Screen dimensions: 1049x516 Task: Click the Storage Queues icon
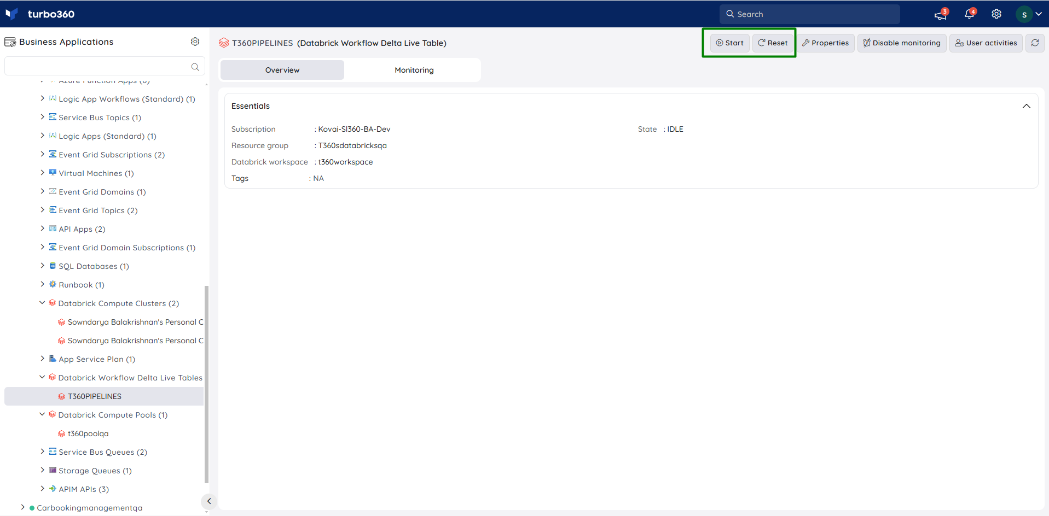click(x=53, y=470)
